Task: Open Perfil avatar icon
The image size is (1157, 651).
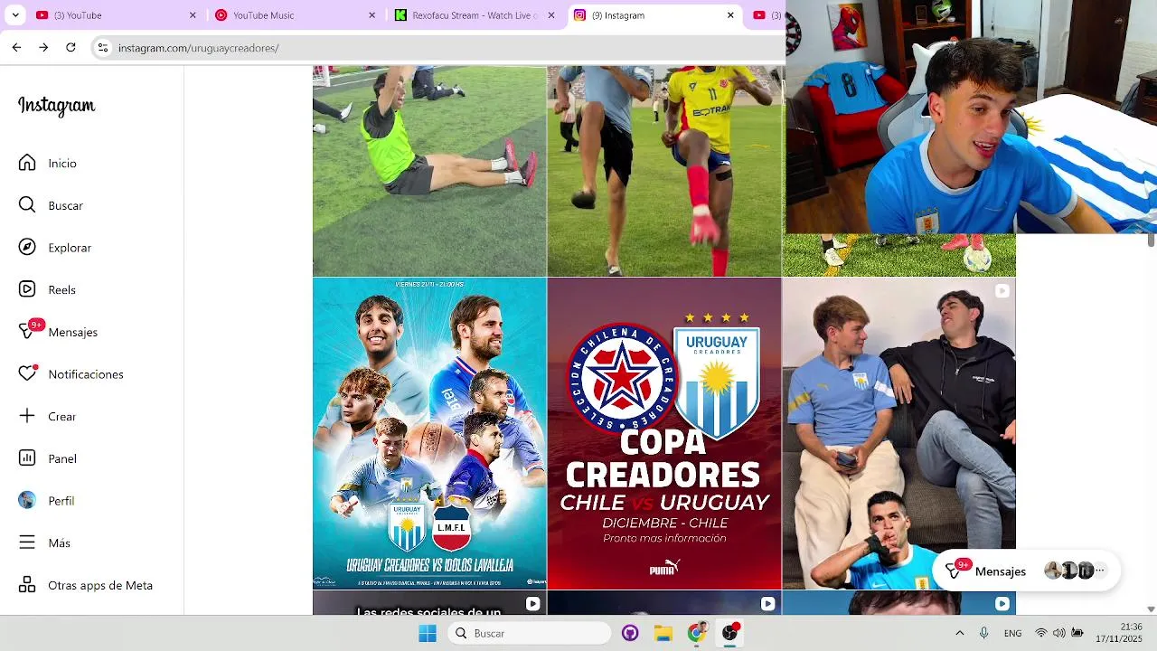Action: 27,500
